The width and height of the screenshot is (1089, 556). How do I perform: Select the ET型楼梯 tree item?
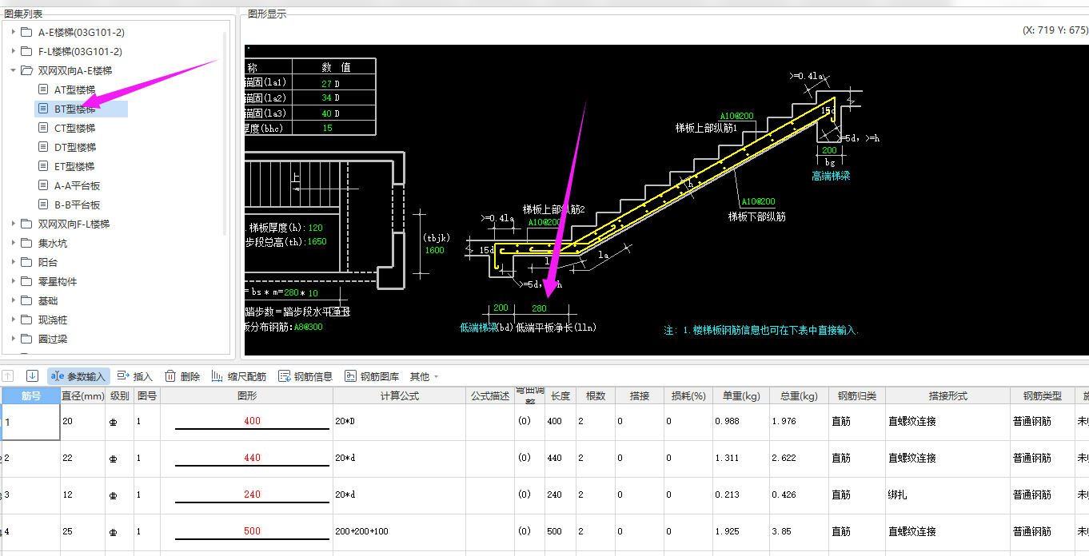75,166
